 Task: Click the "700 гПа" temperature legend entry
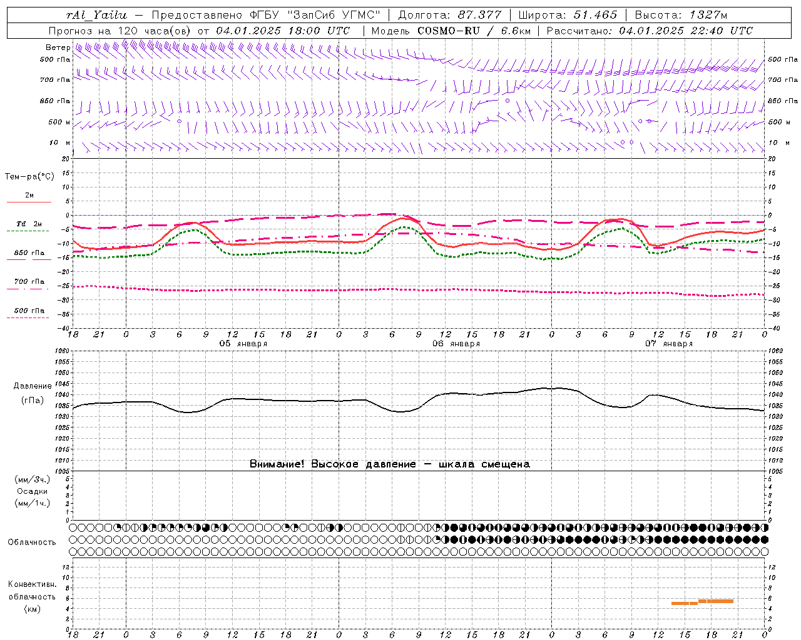29,282
